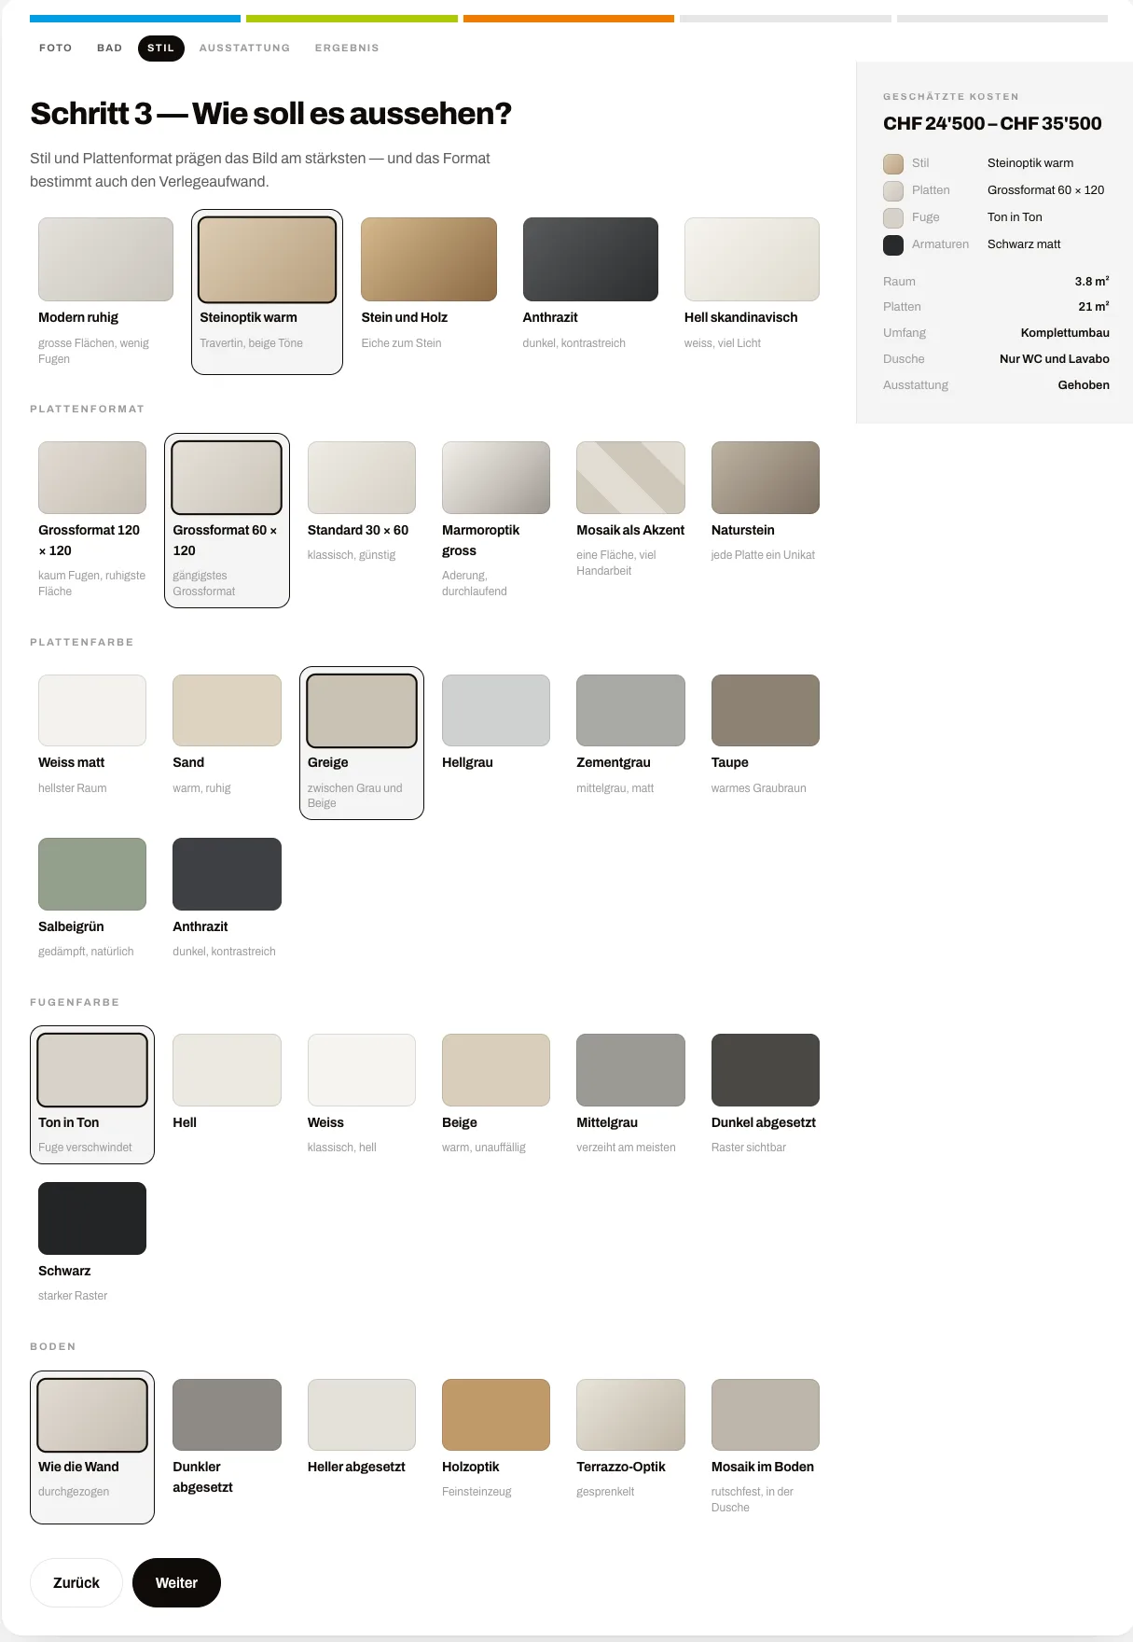
Task: Pick tile format Grossformat 120 × 120
Action: point(92,521)
